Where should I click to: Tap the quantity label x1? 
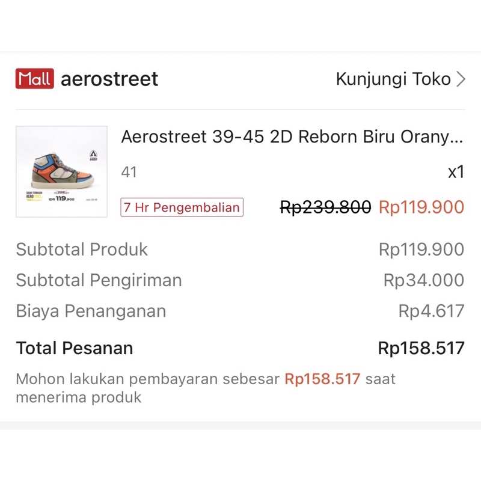point(456,172)
